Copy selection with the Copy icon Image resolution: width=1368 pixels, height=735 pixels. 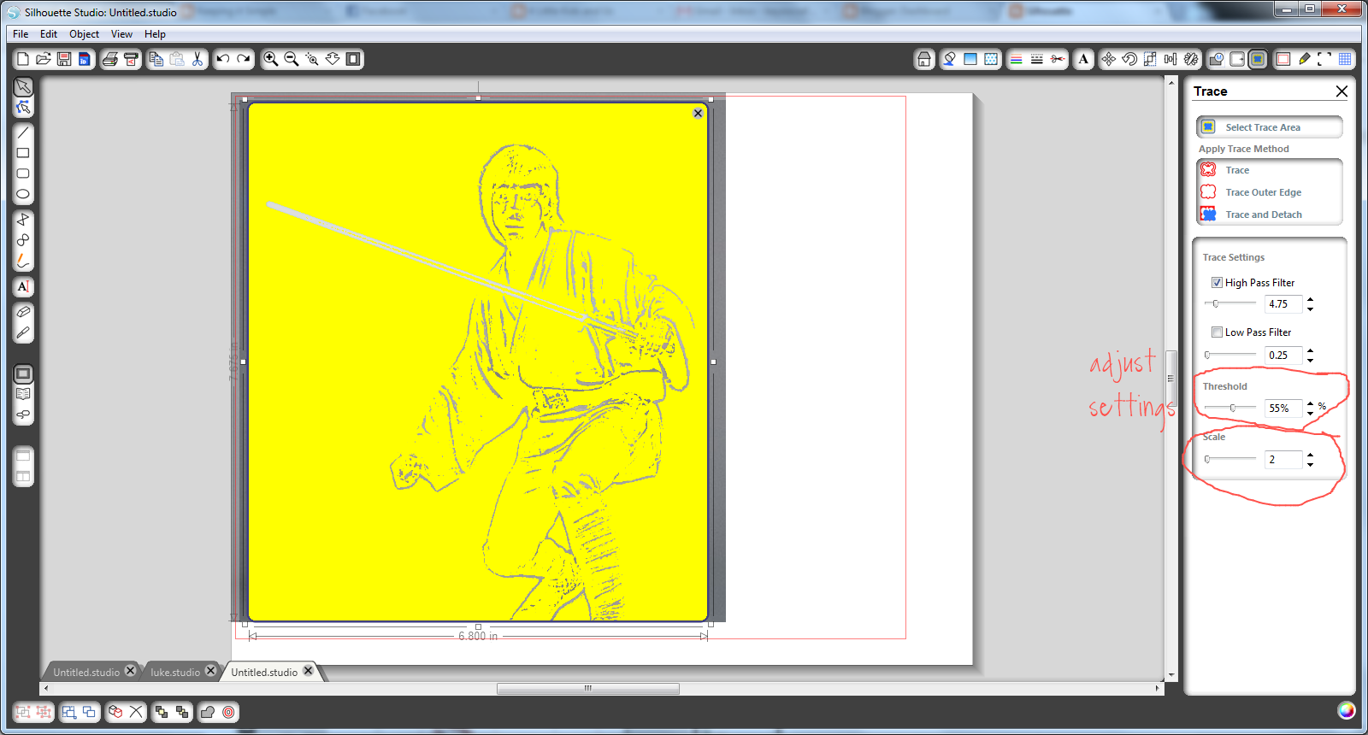[x=156, y=59]
